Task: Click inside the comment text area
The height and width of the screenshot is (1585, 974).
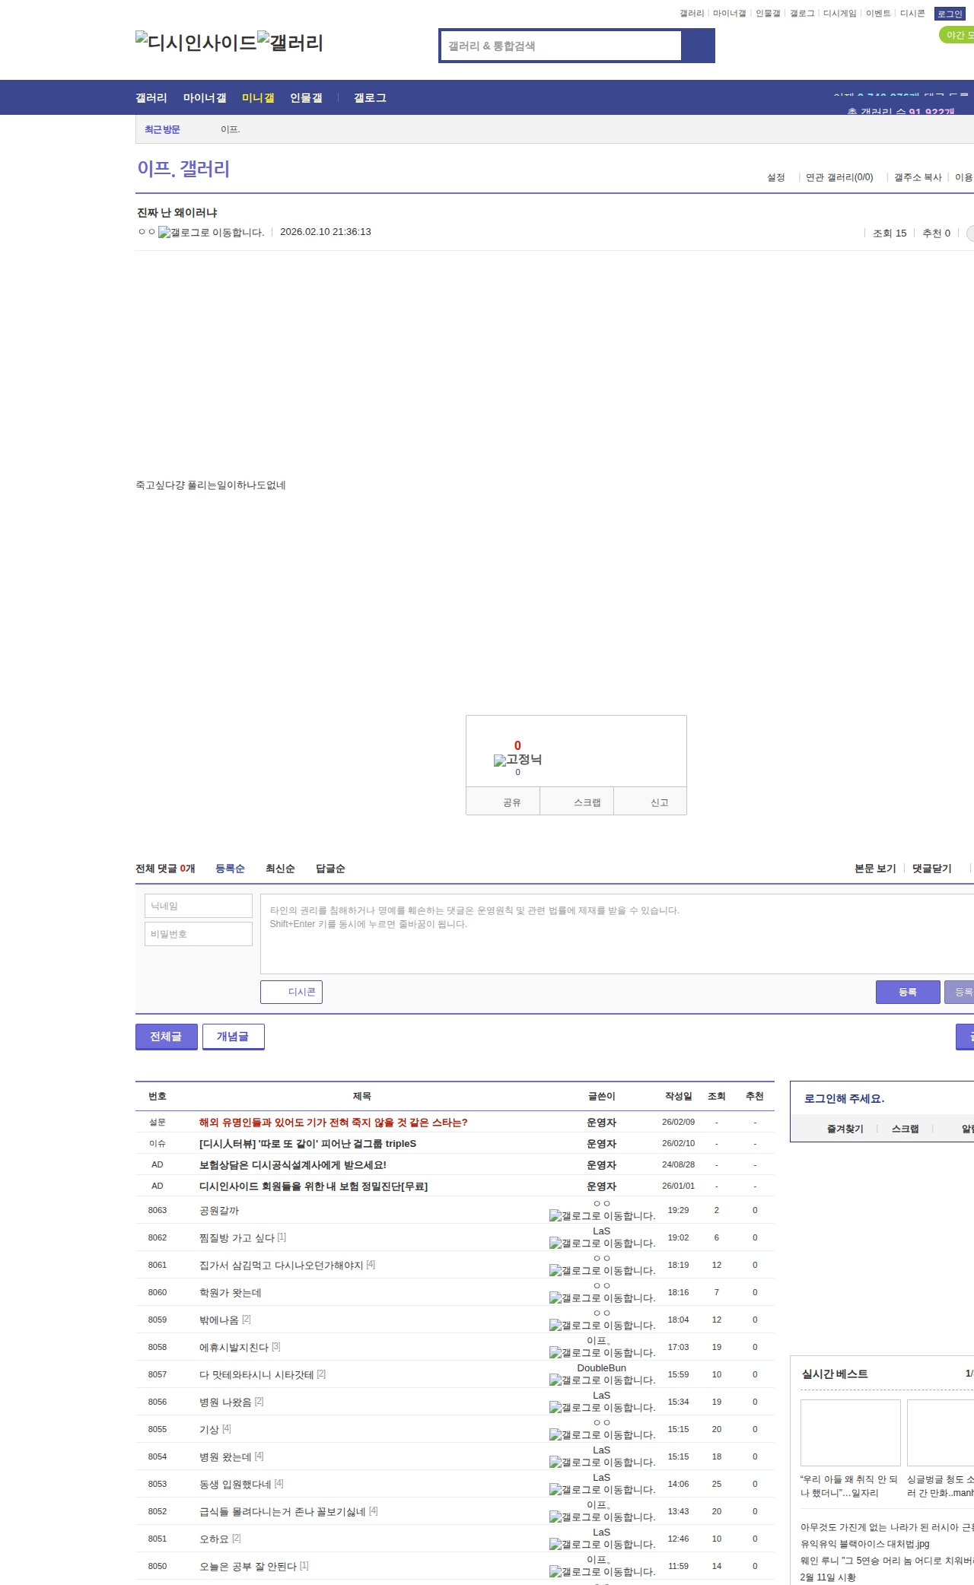Action: (617, 934)
